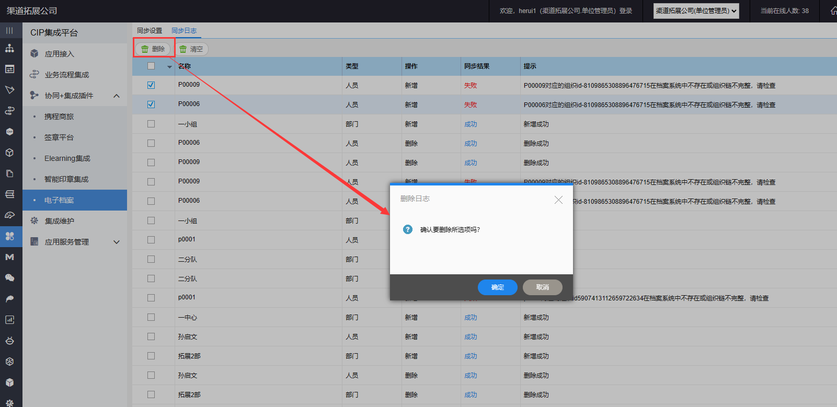This screenshot has height=407, width=837.
Task: Click the 操作 column header
Action: coord(411,66)
